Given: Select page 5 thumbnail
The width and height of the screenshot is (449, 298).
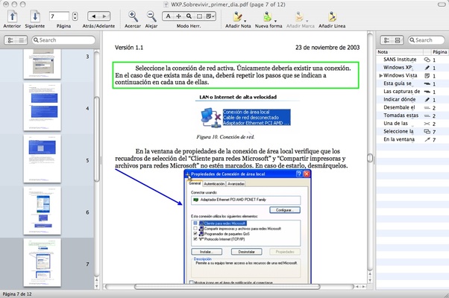Looking at the screenshot, I should pos(43,159).
